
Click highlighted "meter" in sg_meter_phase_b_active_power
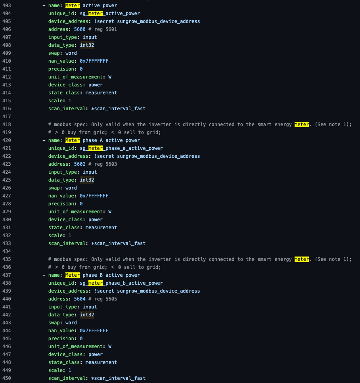click(96, 283)
